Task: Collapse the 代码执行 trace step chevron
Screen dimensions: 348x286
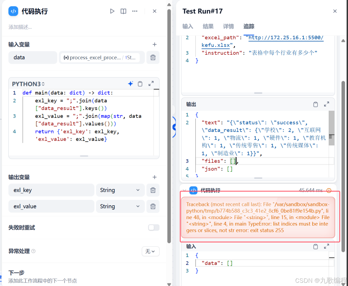Action: (x=184, y=190)
